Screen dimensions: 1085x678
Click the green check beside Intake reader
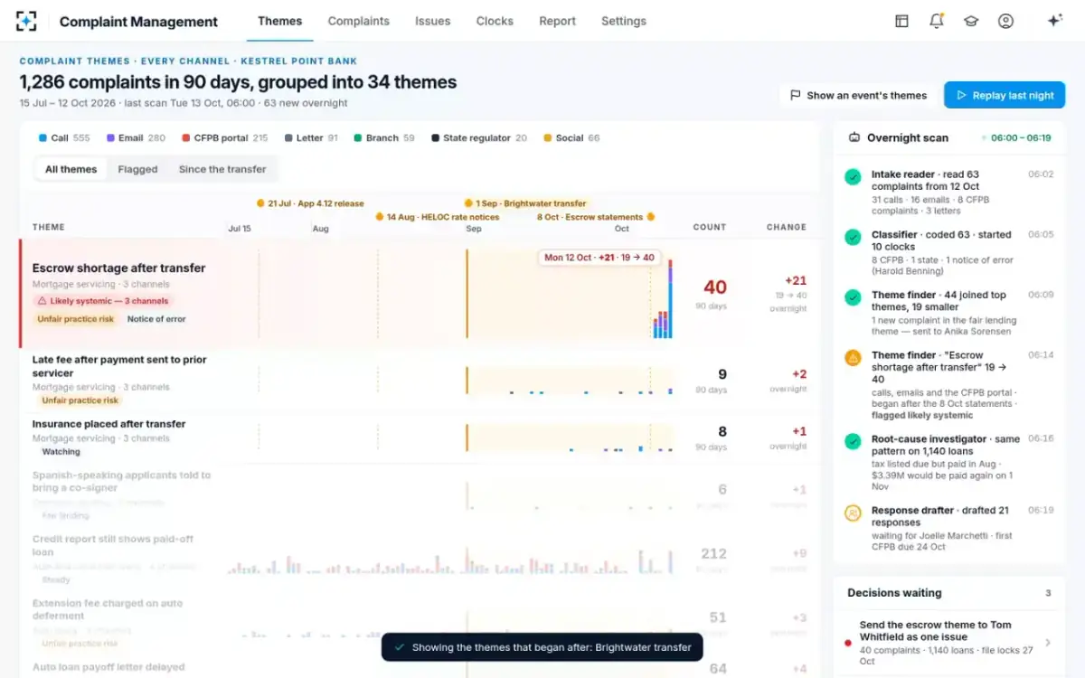(853, 177)
